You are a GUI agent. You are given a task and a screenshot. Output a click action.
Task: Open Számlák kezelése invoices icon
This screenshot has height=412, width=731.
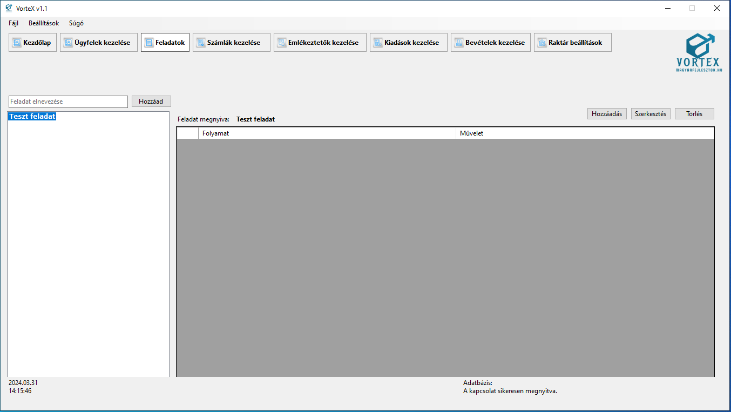point(201,43)
